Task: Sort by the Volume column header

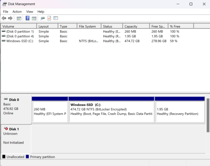Action: click(x=19, y=26)
